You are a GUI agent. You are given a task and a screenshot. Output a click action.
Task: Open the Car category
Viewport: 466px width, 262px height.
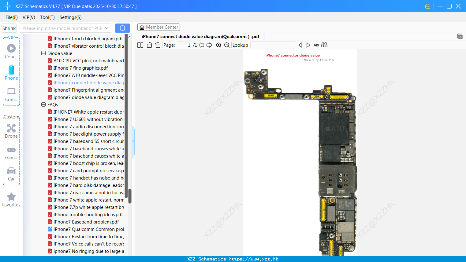11,174
